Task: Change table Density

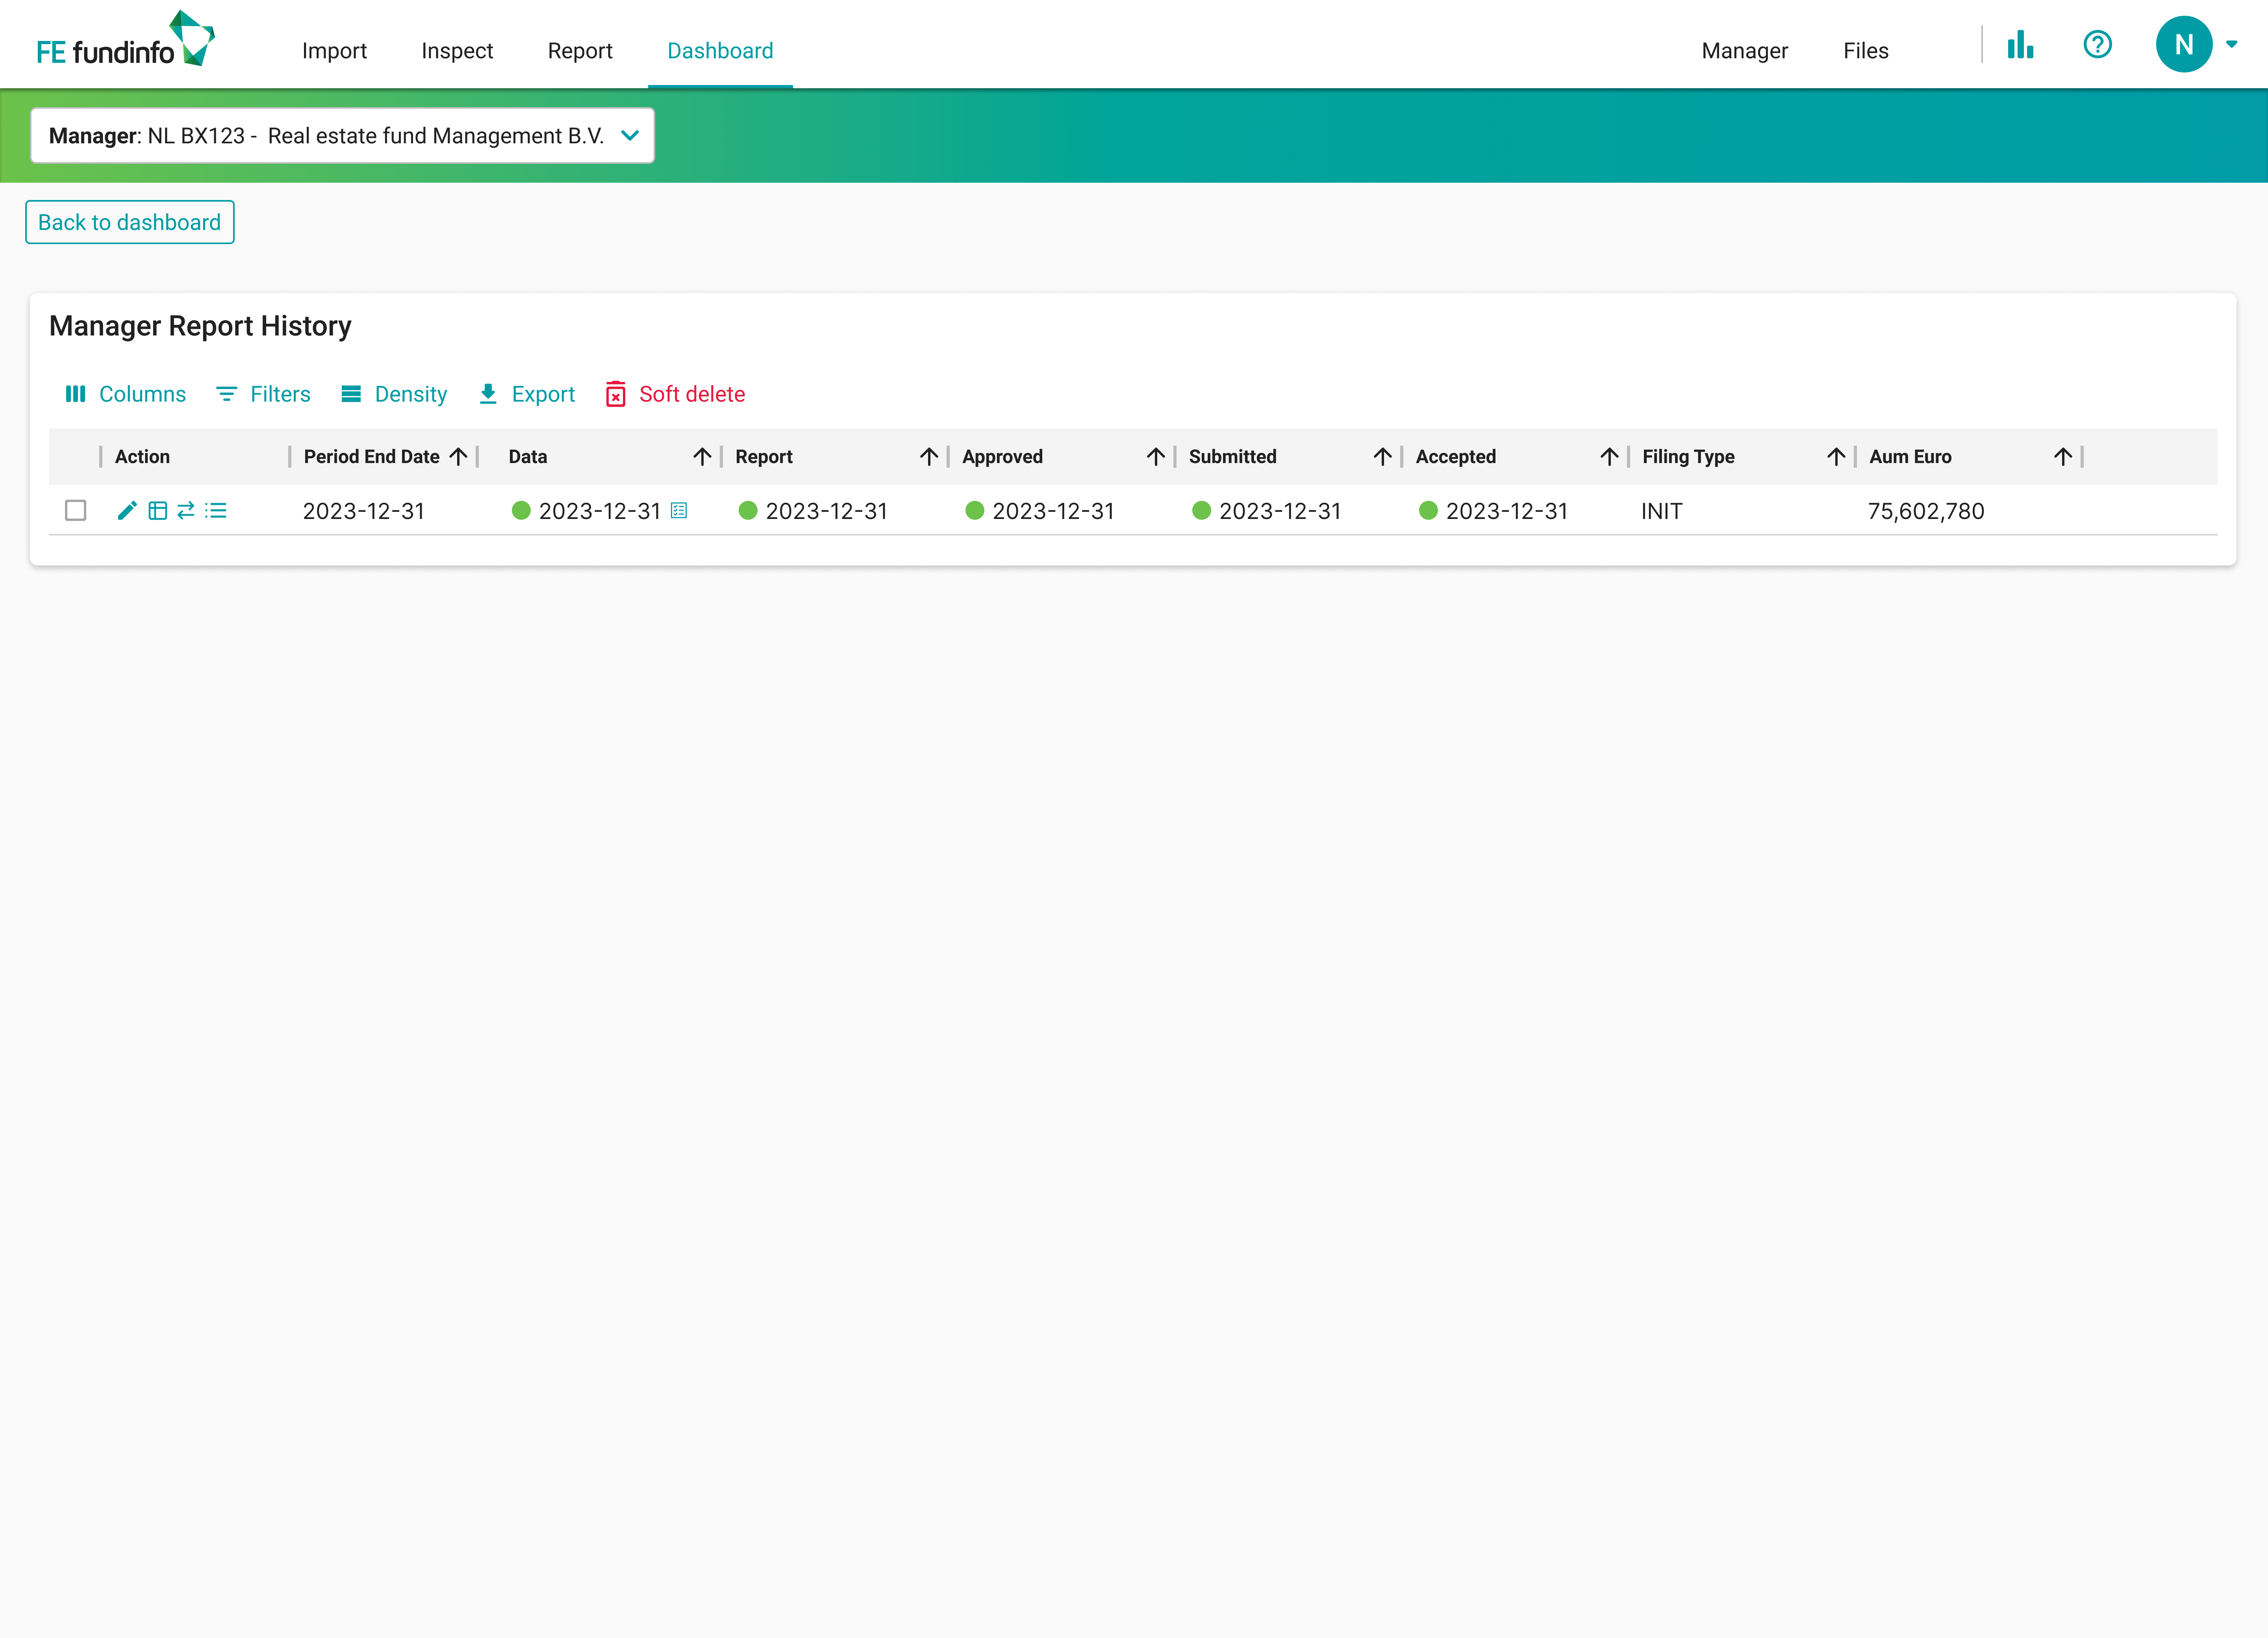Action: point(394,394)
